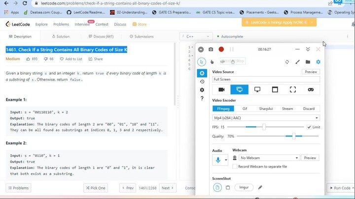
Task: Open the Solution tab
Action: (60, 36)
